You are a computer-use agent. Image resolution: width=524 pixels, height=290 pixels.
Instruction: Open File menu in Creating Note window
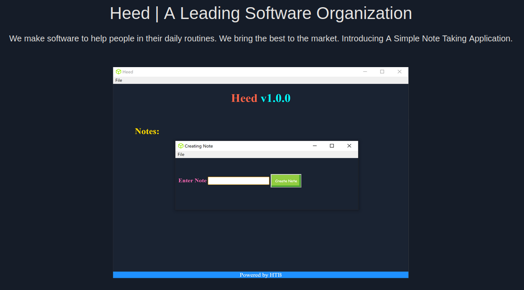181,154
